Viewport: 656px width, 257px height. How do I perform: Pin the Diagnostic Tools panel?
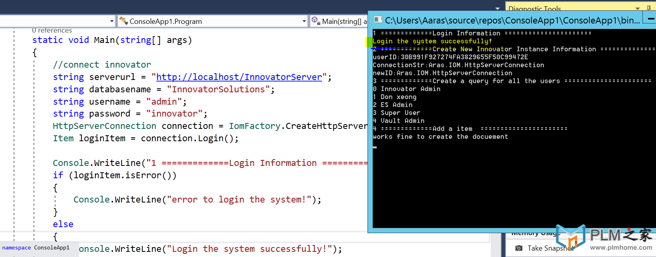(x=649, y=8)
